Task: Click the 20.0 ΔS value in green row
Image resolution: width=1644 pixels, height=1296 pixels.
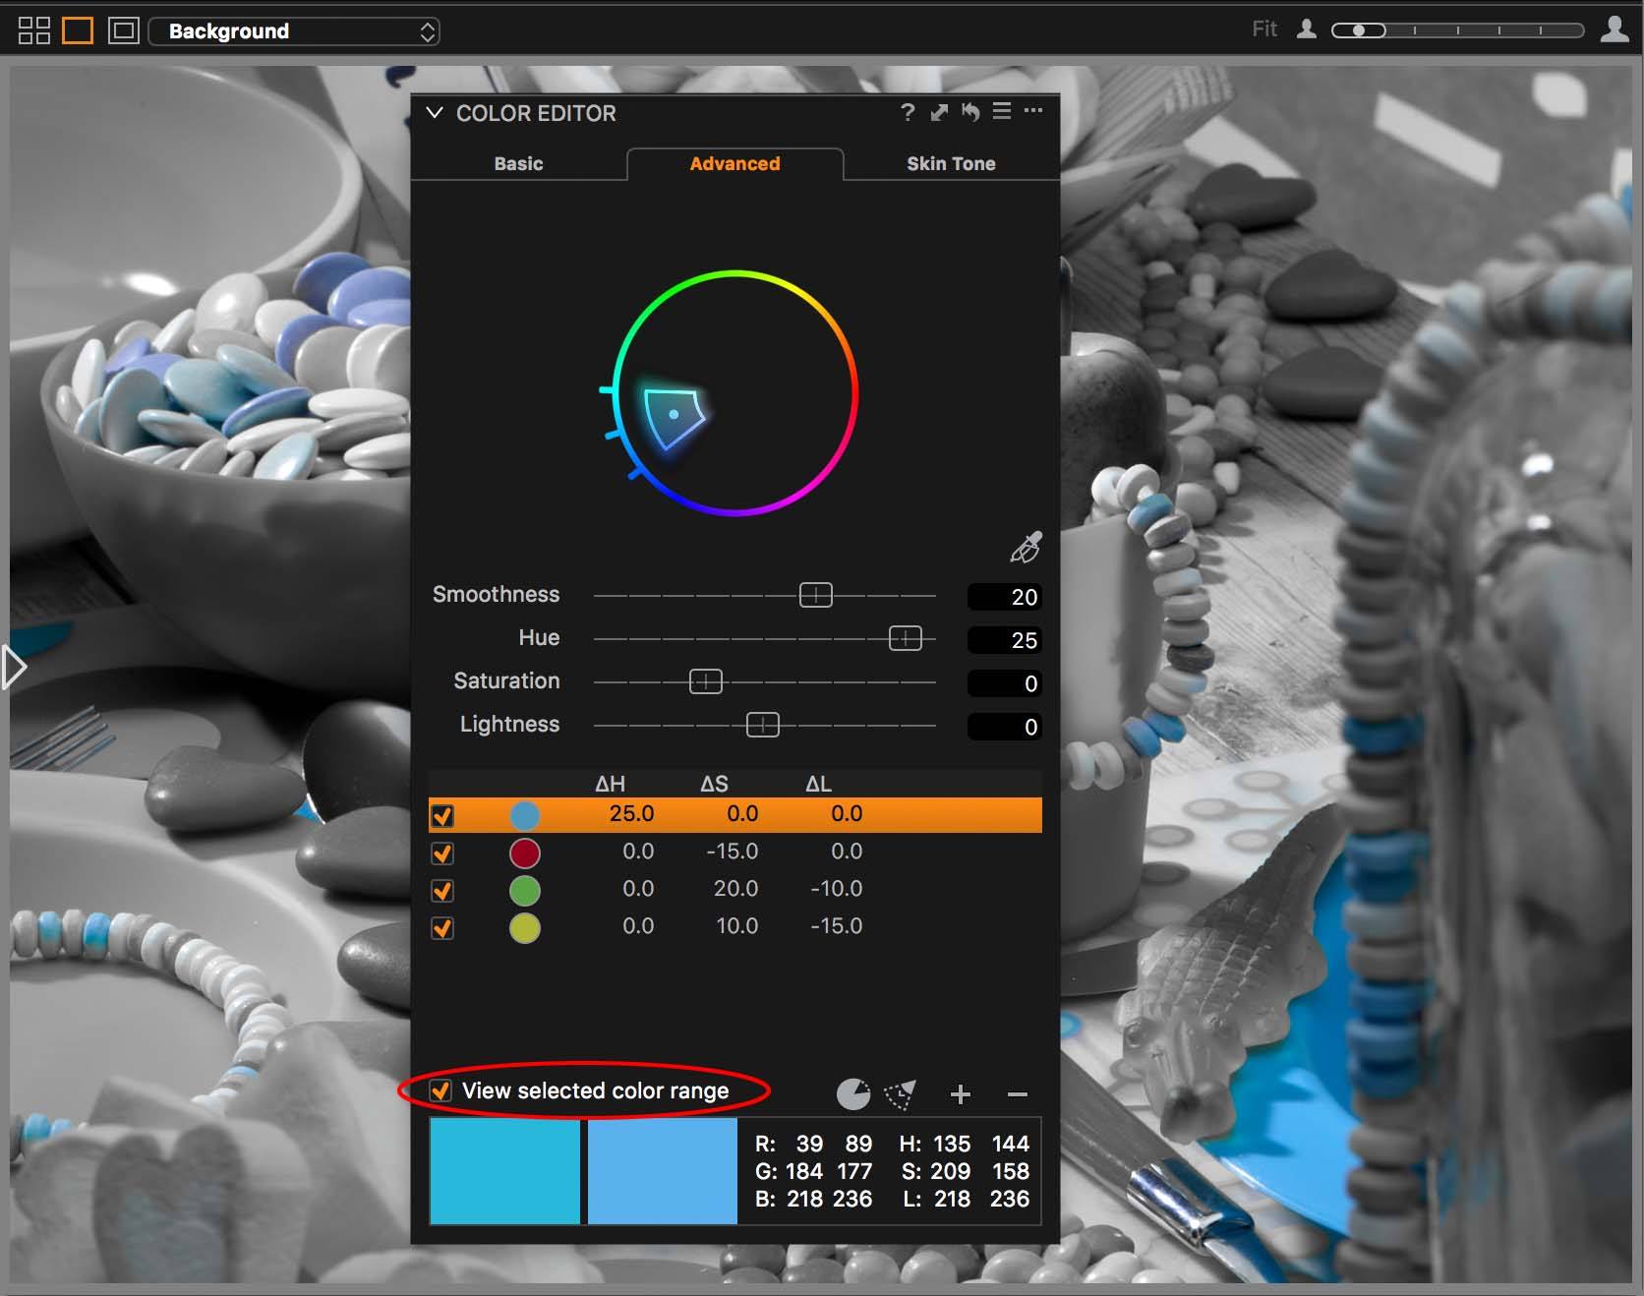Action: (x=735, y=889)
